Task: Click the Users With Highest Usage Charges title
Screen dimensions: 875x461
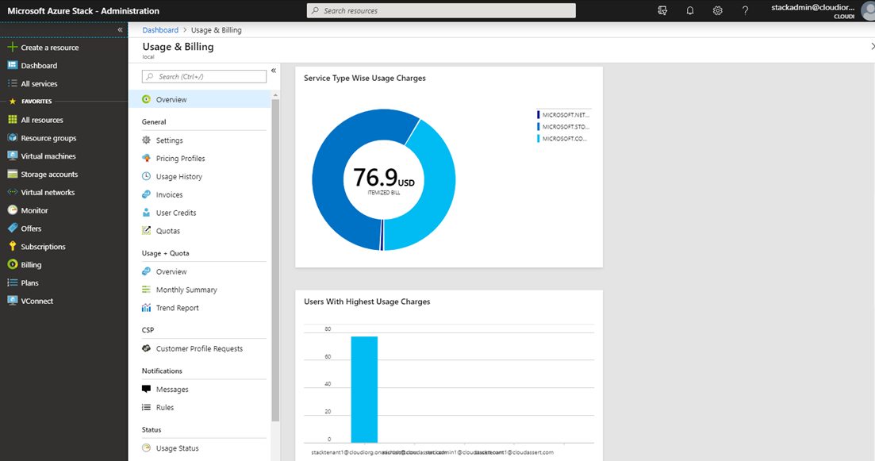Action: click(367, 302)
